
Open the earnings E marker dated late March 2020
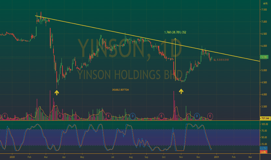[60, 116]
